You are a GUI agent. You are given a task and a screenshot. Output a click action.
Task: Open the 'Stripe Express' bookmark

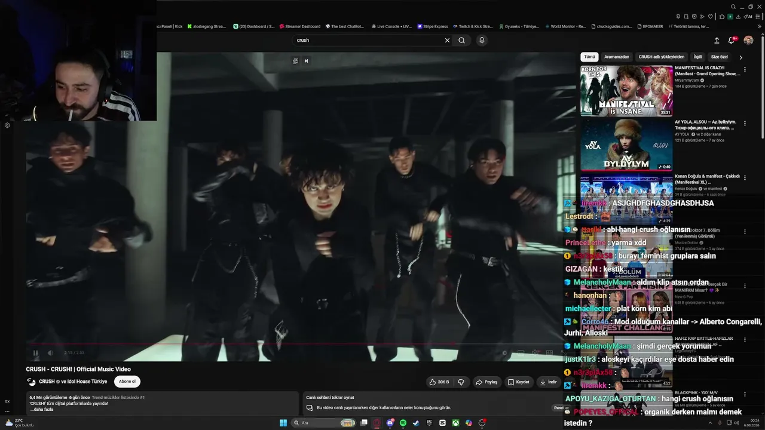(432, 26)
